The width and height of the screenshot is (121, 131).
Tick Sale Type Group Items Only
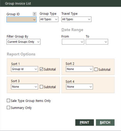point(8,101)
